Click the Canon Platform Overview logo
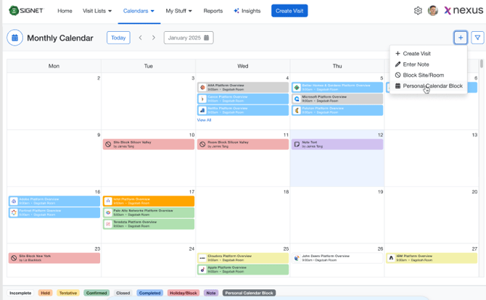 click(202, 99)
